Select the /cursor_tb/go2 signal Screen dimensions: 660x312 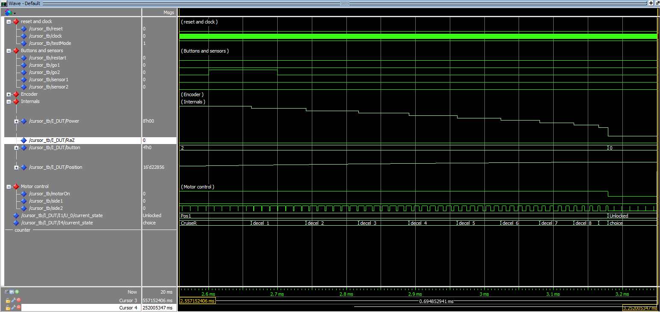click(x=44, y=72)
